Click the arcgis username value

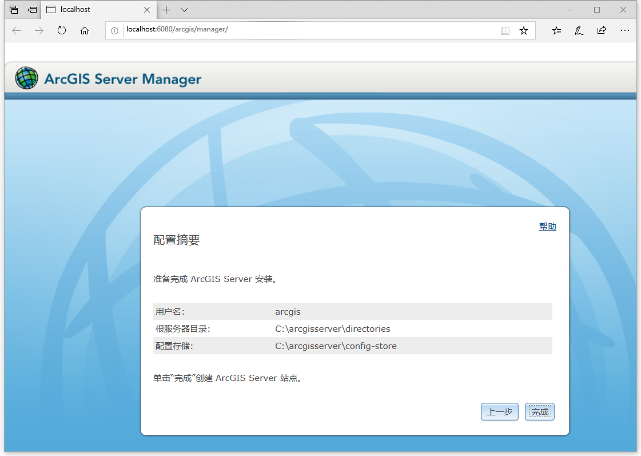[288, 312]
